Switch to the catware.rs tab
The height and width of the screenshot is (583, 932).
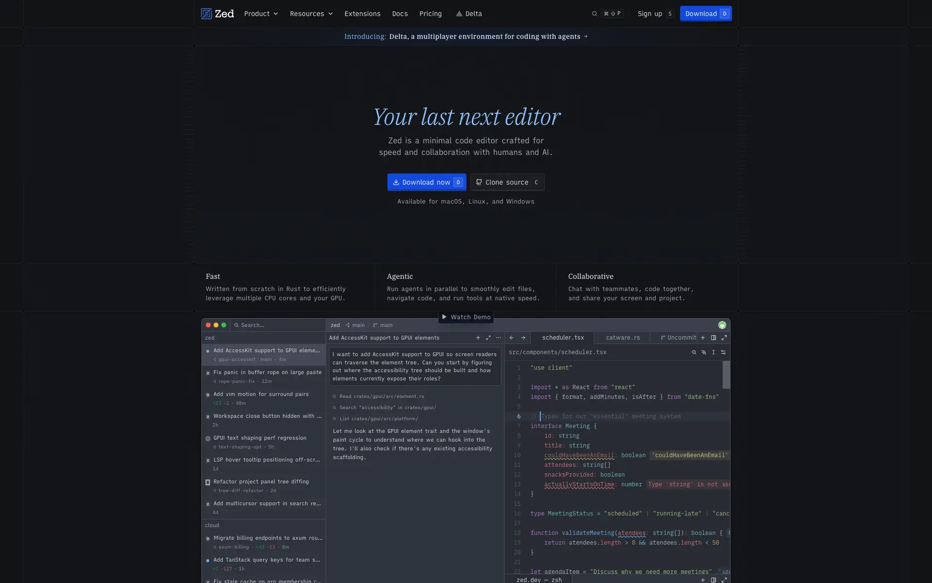tap(622, 338)
